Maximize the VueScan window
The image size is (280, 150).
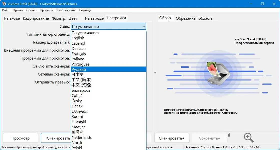[x=262, y=4]
